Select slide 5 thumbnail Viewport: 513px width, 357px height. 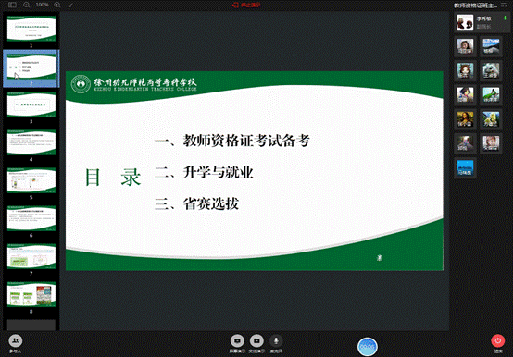[31, 180]
